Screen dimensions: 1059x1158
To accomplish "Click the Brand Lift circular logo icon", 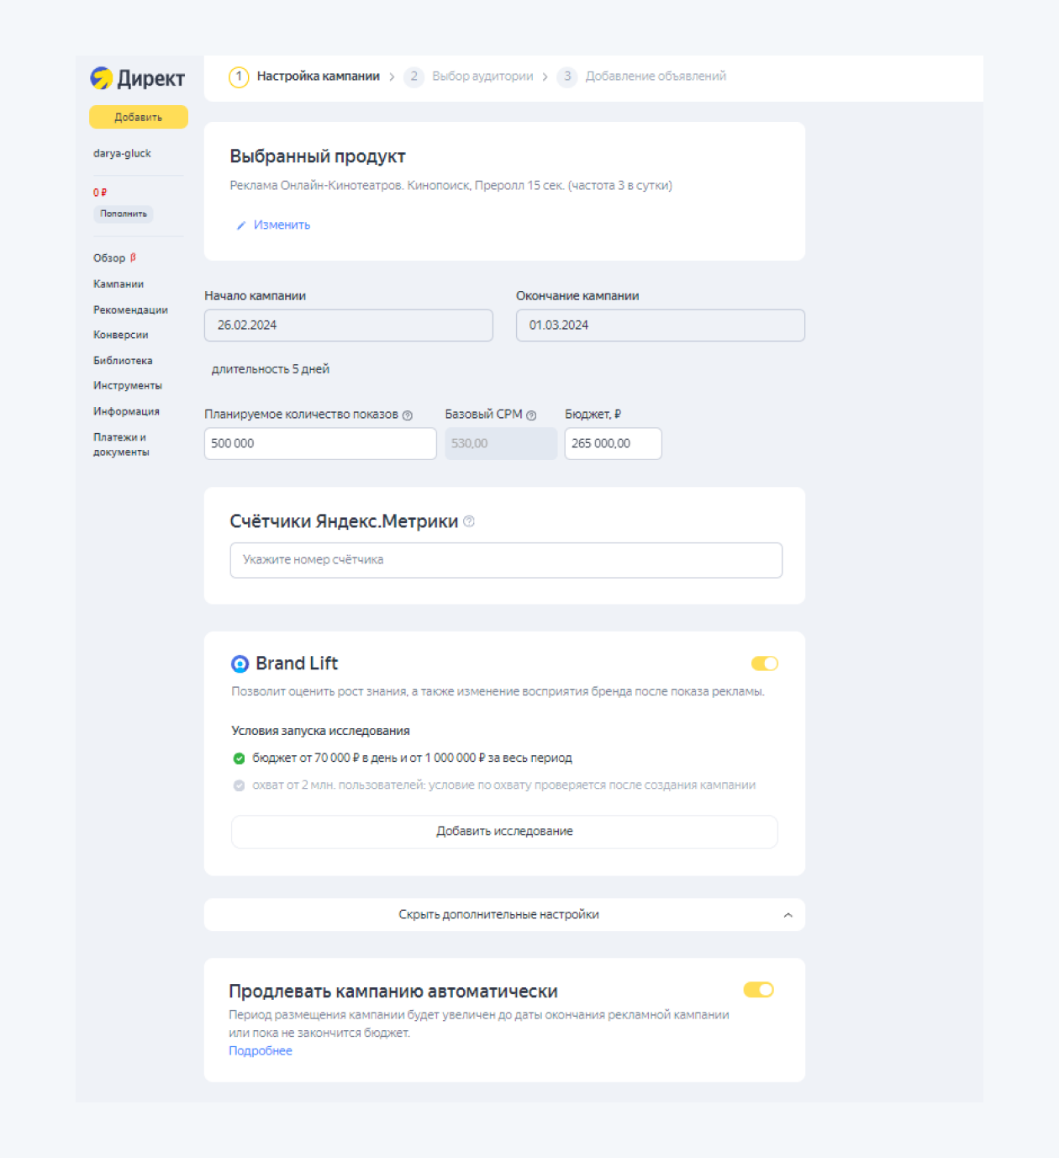I will 240,664.
